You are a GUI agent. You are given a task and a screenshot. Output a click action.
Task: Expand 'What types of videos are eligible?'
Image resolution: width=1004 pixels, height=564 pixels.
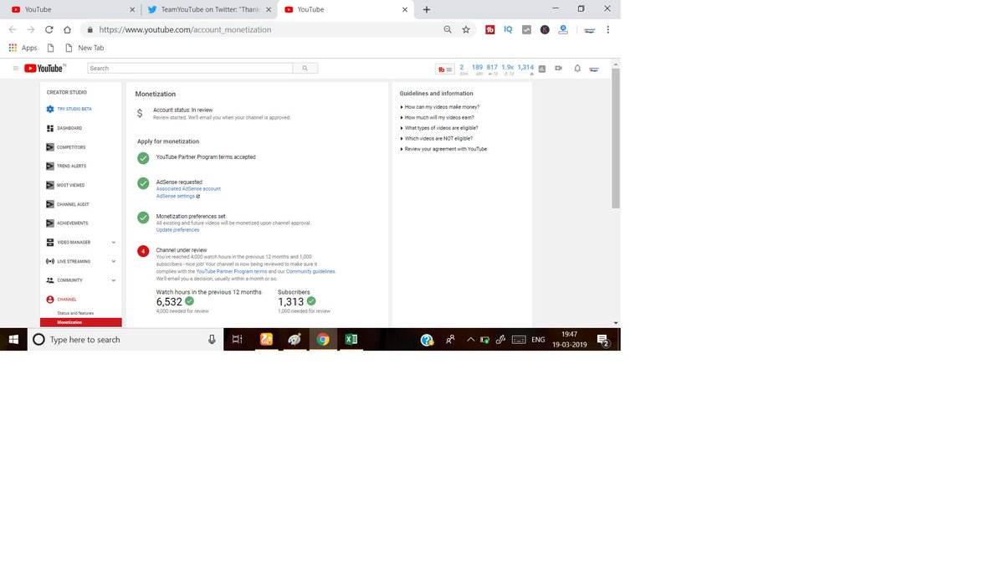pyautogui.click(x=439, y=128)
